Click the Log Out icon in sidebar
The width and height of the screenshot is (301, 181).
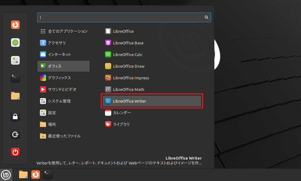click(15, 134)
